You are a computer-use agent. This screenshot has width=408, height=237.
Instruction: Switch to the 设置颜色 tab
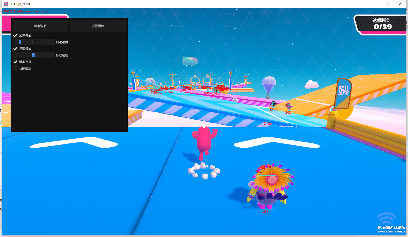[x=98, y=26]
